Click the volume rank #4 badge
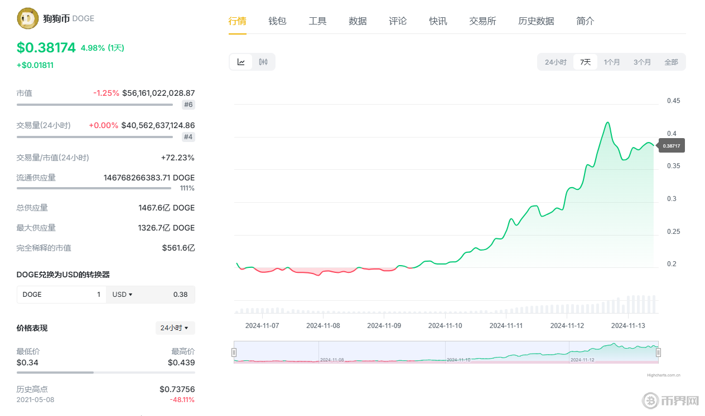This screenshot has width=705, height=416. [x=188, y=137]
